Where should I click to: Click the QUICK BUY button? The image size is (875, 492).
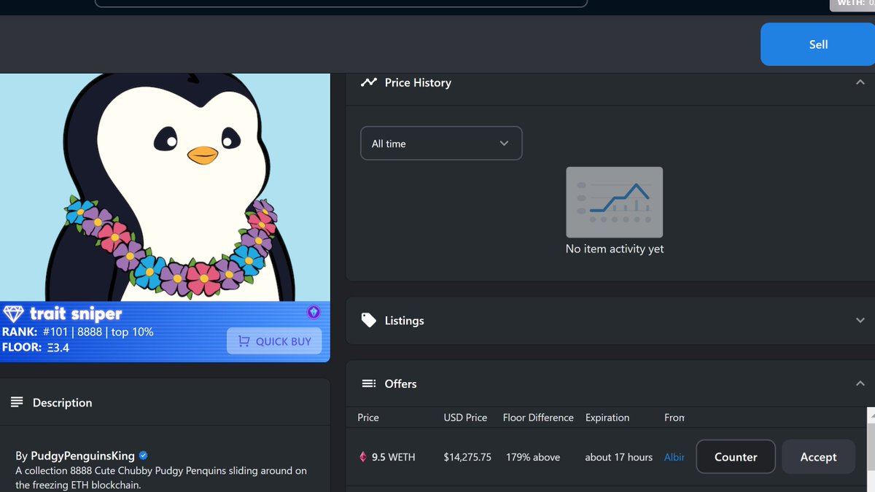(x=274, y=341)
